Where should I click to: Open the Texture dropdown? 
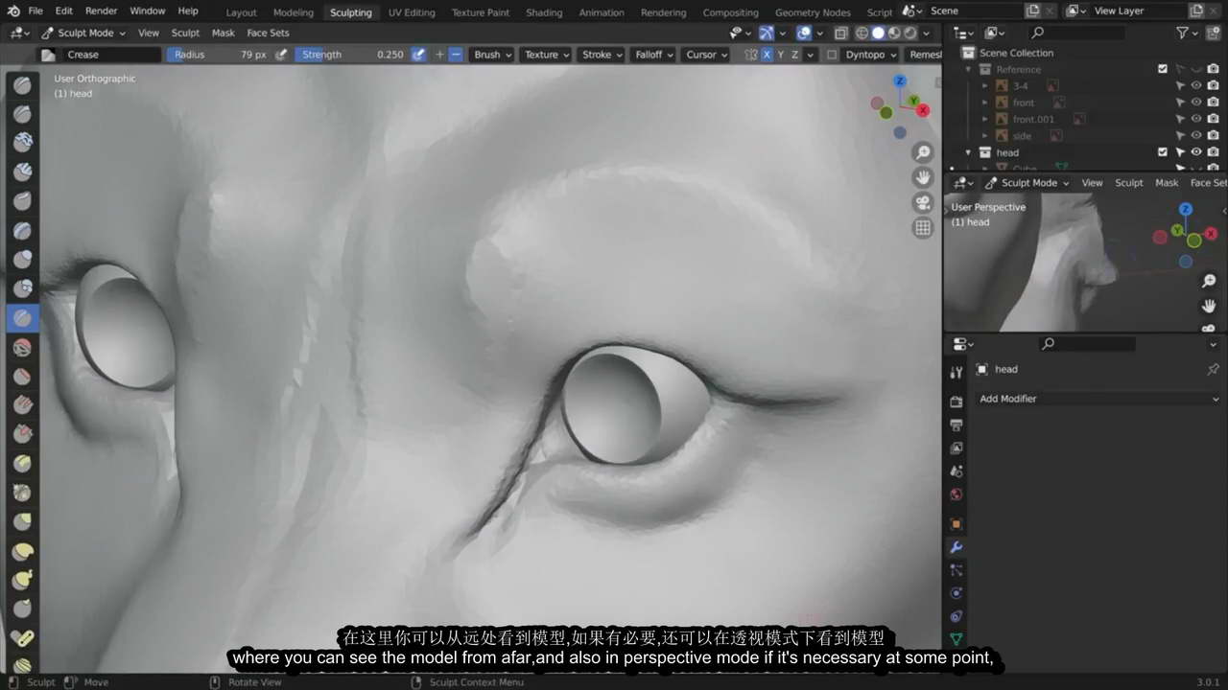point(547,55)
